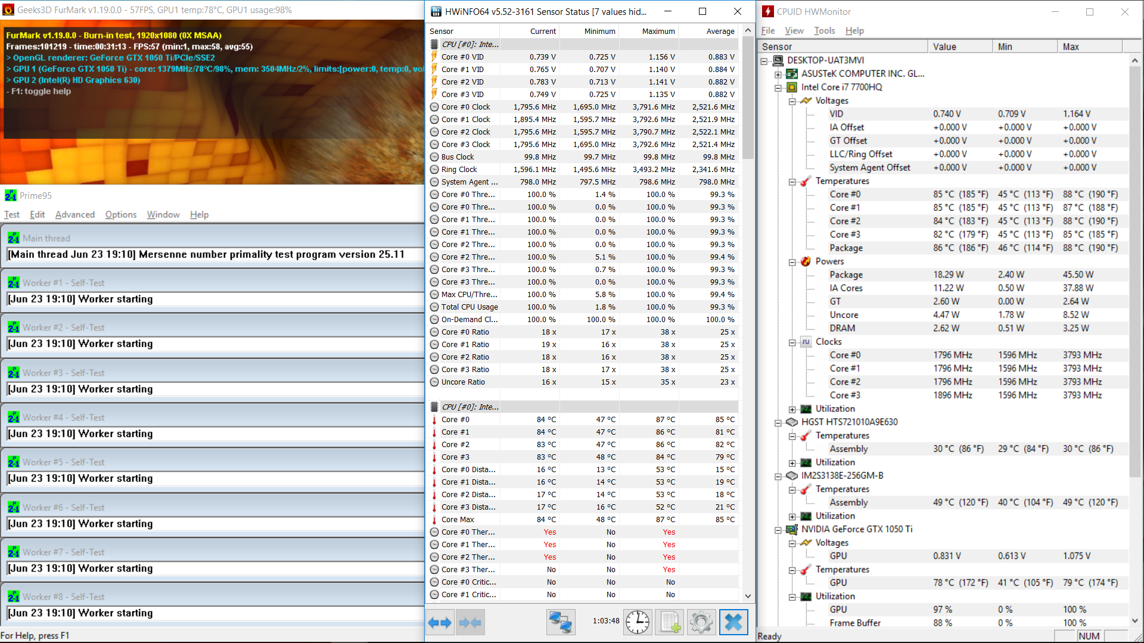Click the shrink columns arrows button in HWiNFO
Image resolution: width=1144 pixels, height=643 pixels.
click(470, 623)
